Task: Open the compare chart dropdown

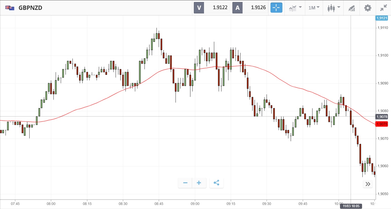Action: point(295,8)
